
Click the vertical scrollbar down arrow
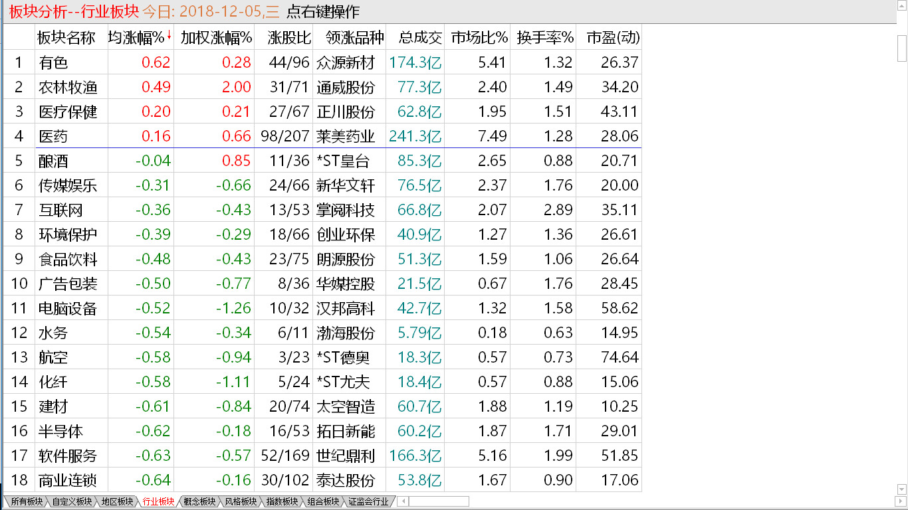[x=902, y=490]
